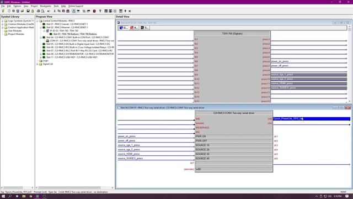Select the Project Modules folder
Screen dimensions: 353x199
coord(16,34)
